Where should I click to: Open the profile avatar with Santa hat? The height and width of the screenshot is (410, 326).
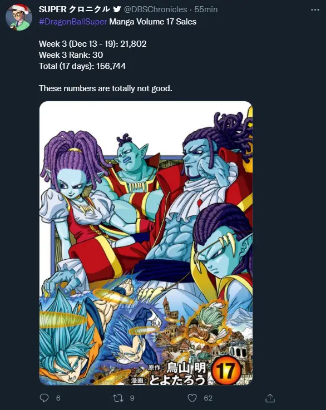[19, 17]
